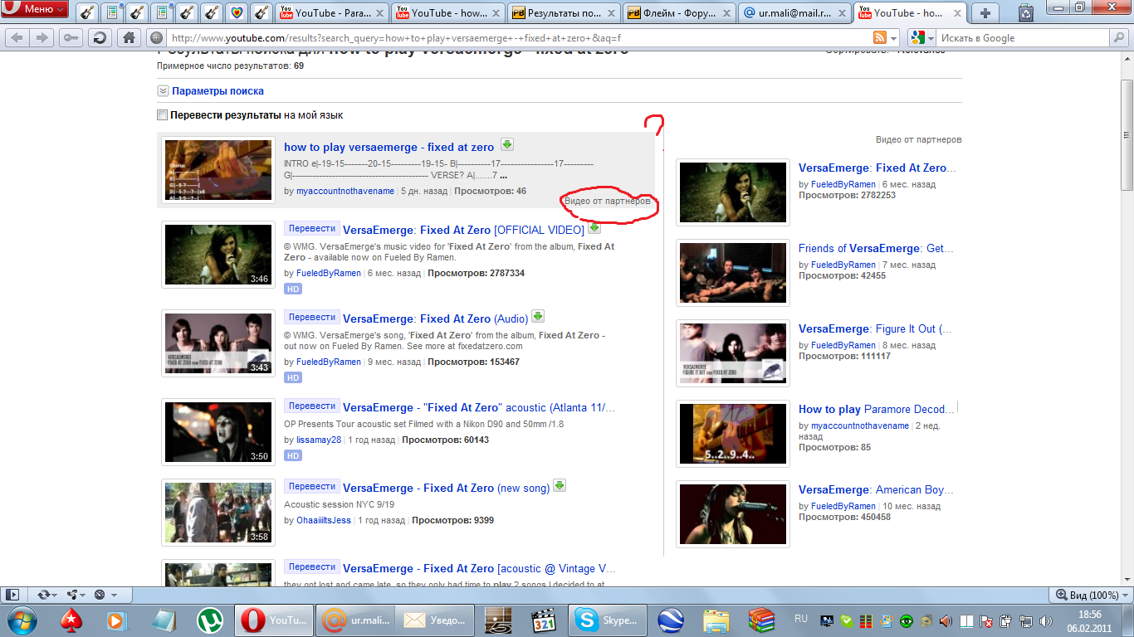Viewport: 1134px width, 637px height.
Task: Open PokerStars from the taskbar
Action: click(x=72, y=620)
